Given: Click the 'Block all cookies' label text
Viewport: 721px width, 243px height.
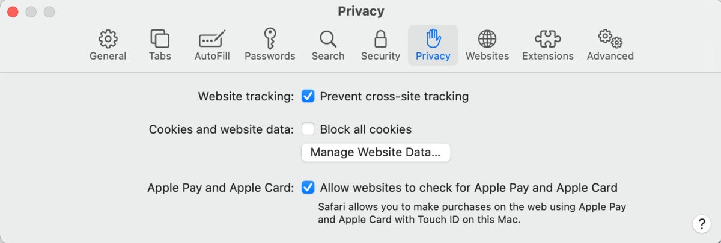Looking at the screenshot, I should click(366, 129).
